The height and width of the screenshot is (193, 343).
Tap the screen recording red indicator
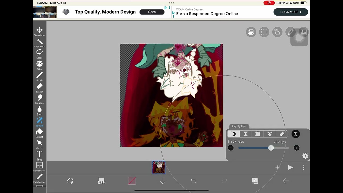(269, 3)
